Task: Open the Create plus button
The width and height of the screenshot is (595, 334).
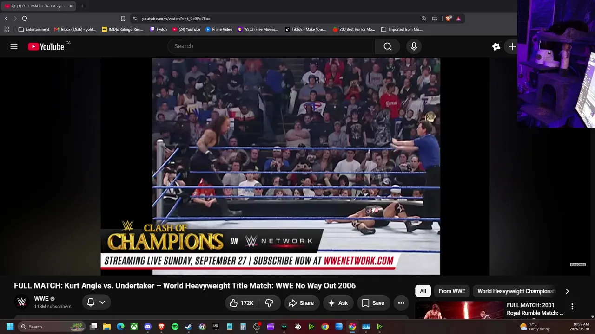Action: point(512,46)
